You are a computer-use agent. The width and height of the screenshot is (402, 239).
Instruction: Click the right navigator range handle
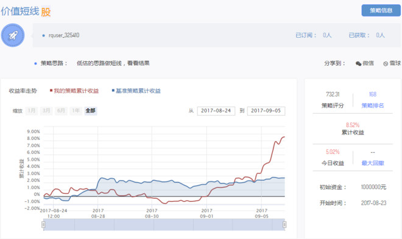284,224
